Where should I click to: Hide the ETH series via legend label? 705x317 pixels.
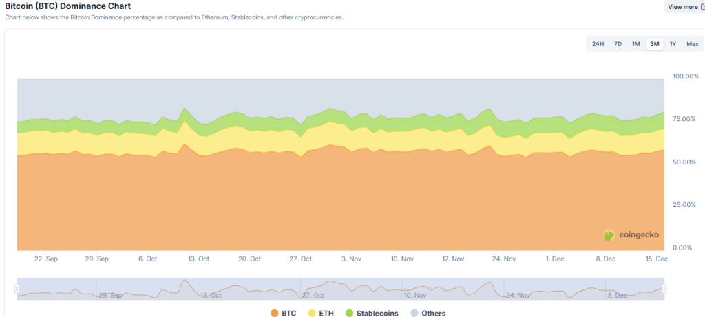pos(326,313)
